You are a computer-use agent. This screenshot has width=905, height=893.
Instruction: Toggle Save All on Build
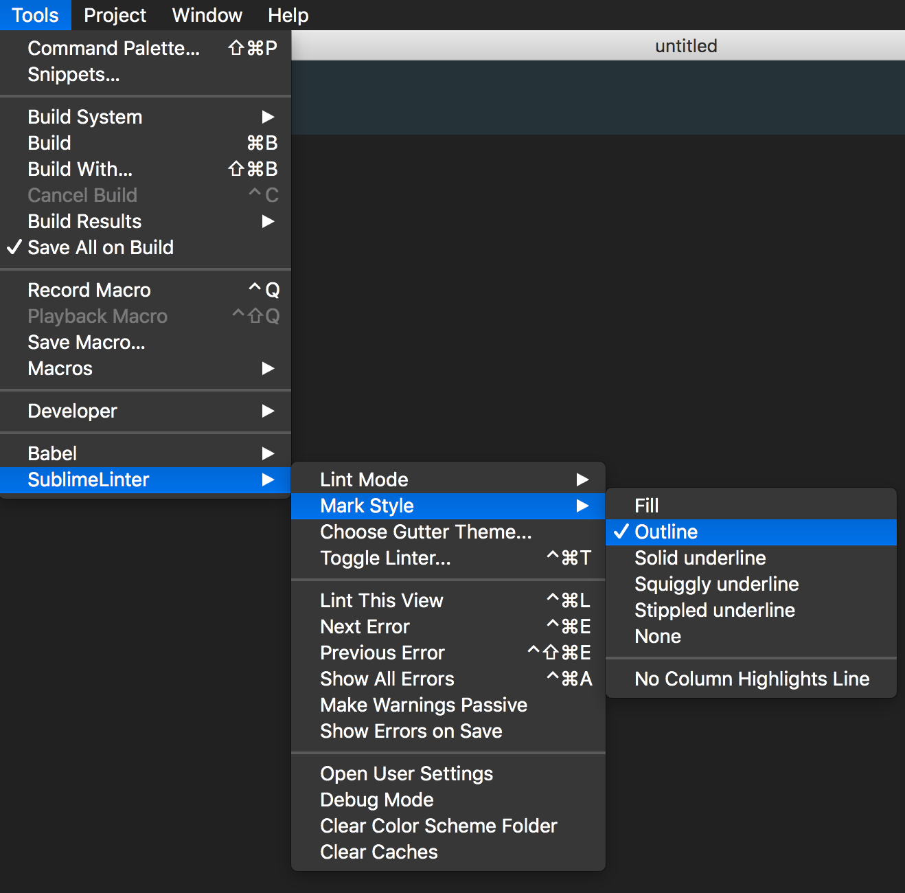[146, 247]
